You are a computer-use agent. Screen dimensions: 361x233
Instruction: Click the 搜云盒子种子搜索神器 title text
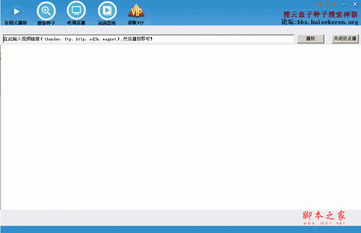pyautogui.click(x=321, y=14)
